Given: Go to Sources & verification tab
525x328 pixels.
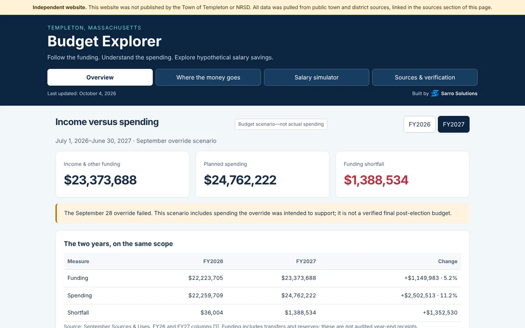Looking at the screenshot, I should click(x=425, y=77).
